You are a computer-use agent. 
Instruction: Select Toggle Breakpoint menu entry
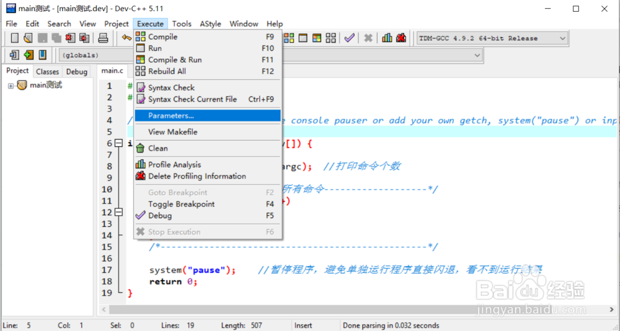208,204
